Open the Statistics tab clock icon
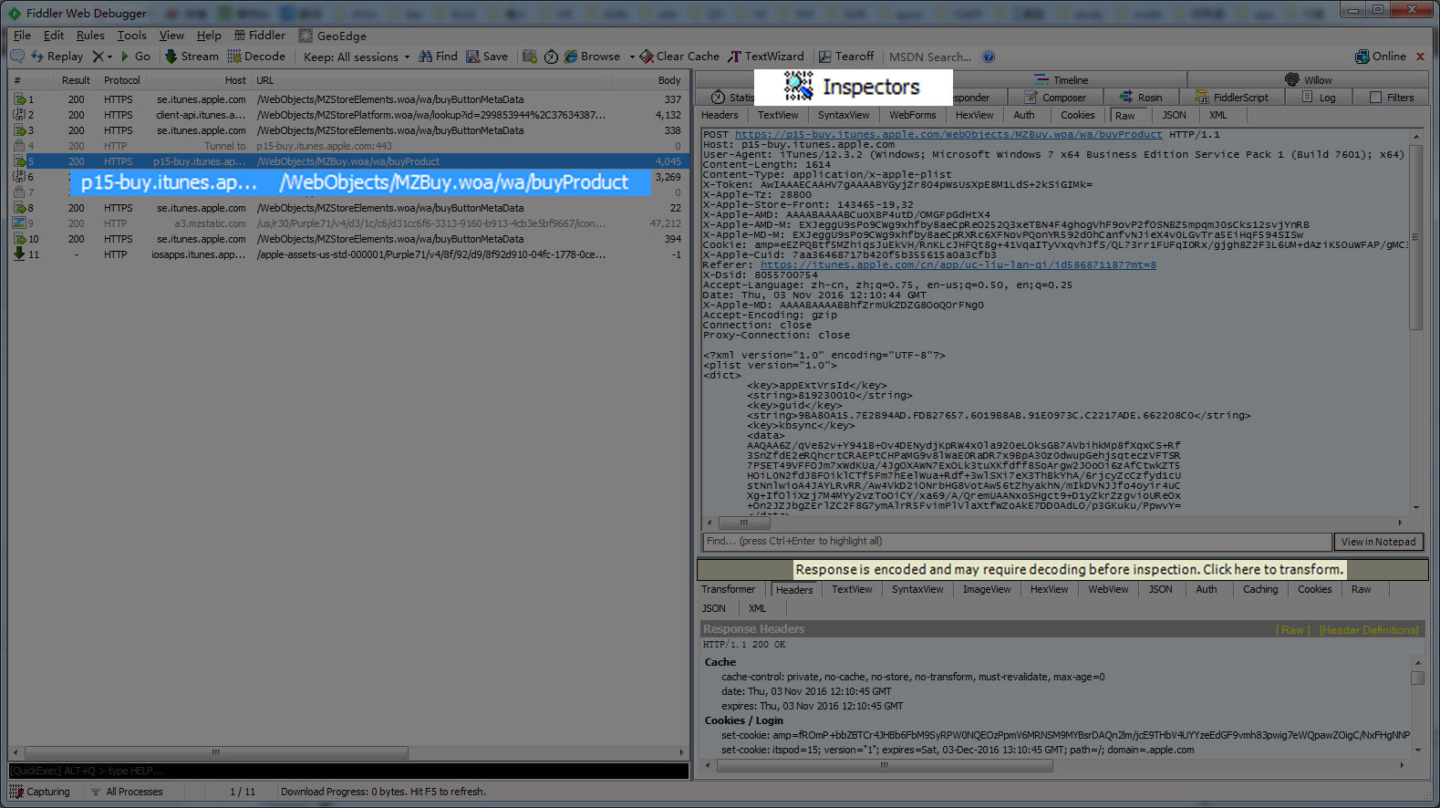Viewport: 1440px width, 808px height. click(x=719, y=98)
